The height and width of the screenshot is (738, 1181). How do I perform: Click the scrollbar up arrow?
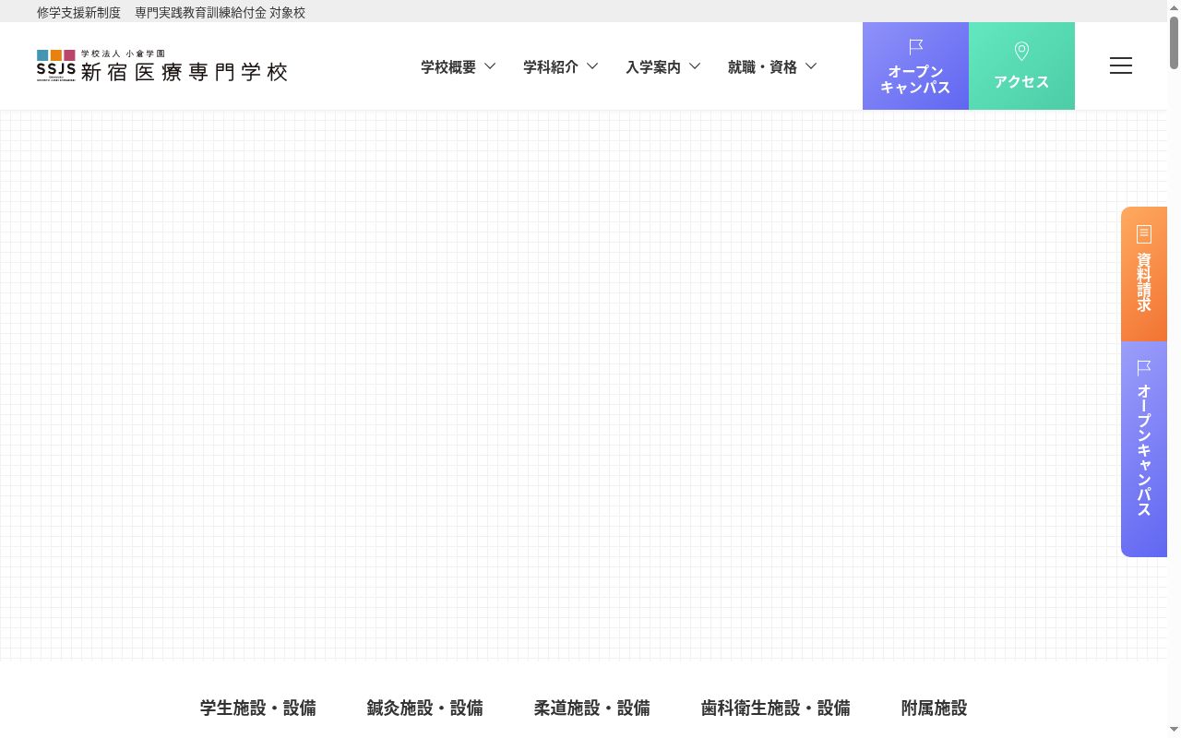1174,6
